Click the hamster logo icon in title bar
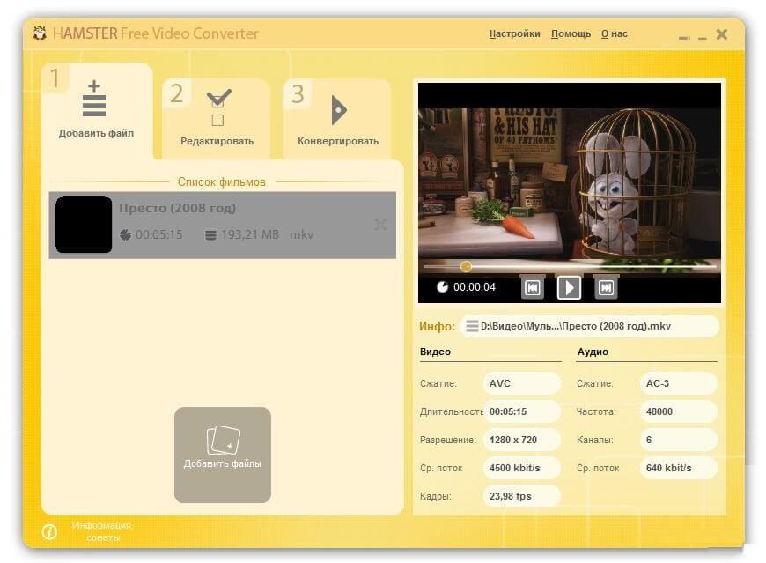766x563 pixels. coord(40,33)
